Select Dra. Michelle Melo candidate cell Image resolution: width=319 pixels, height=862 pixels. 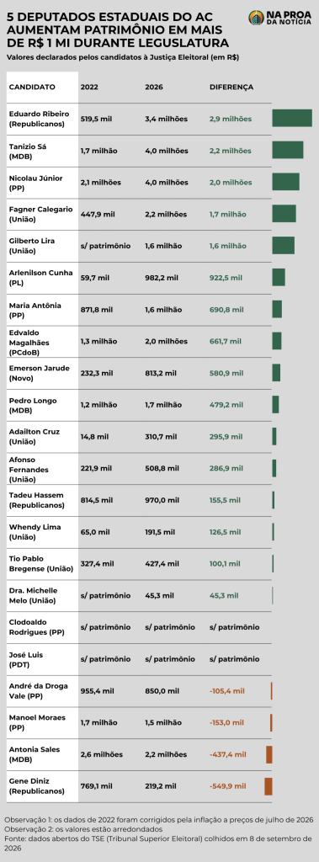33,595
